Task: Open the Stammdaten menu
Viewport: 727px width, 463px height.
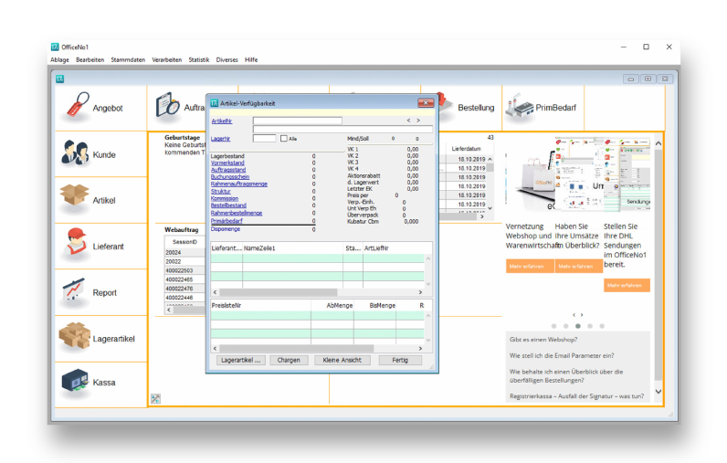Action: point(128,59)
